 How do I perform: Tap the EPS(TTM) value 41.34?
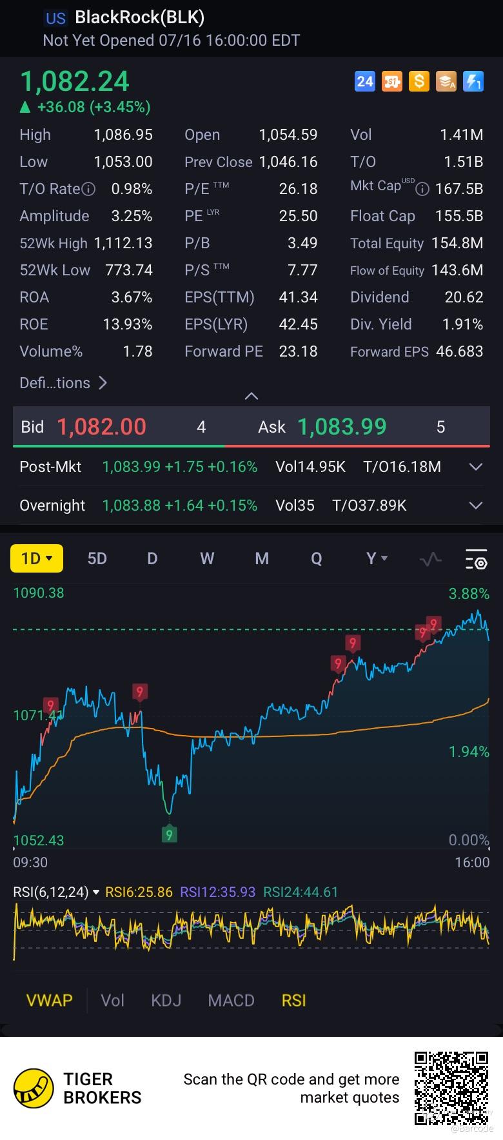tap(298, 297)
